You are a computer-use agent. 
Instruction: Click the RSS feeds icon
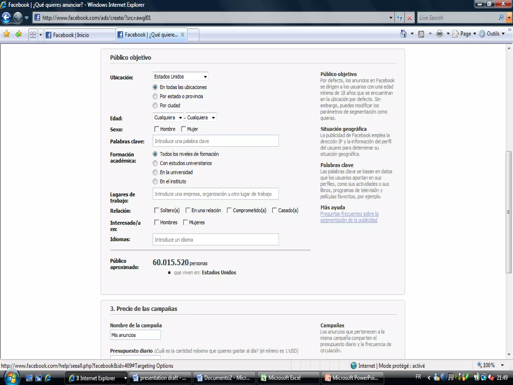click(421, 34)
